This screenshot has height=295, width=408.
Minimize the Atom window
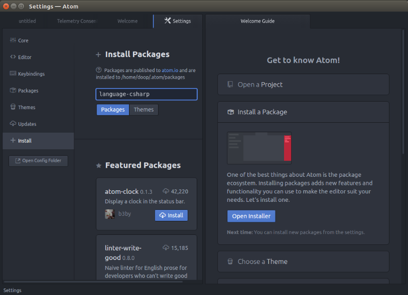point(14,6)
